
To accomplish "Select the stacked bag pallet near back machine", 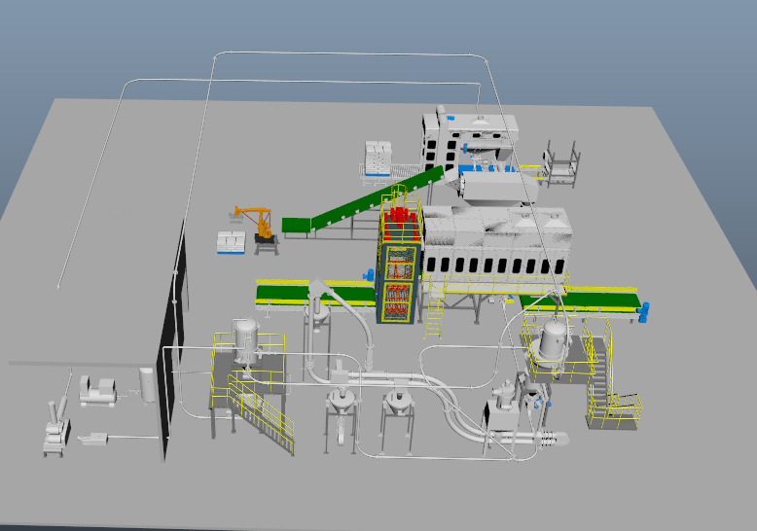I will click(x=378, y=158).
